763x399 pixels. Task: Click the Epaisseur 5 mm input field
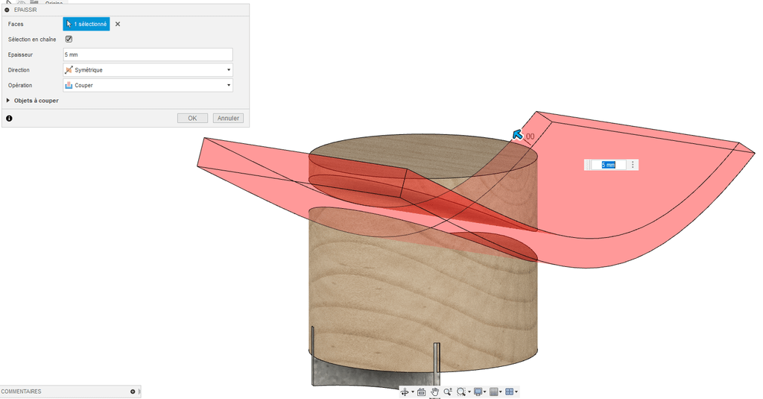[148, 54]
